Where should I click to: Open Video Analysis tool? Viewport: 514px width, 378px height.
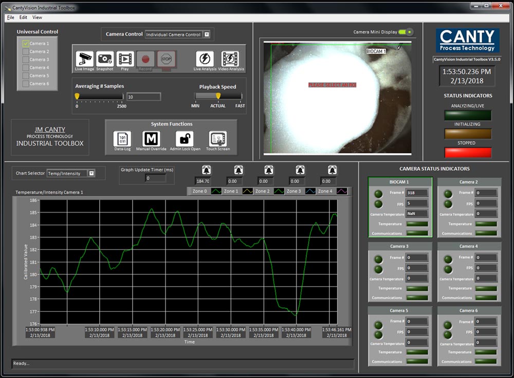point(230,59)
